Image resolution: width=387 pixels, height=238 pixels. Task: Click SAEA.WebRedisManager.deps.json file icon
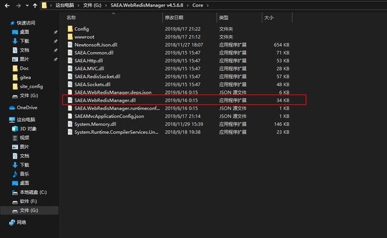pos(70,92)
